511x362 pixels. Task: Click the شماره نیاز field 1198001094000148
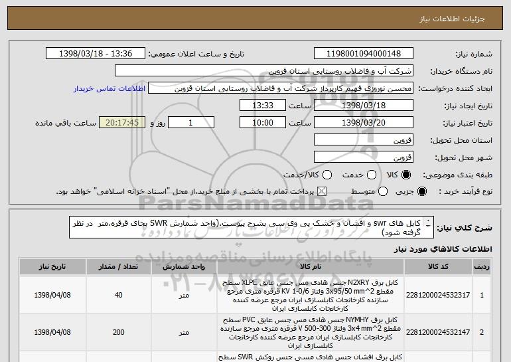click(x=364, y=54)
